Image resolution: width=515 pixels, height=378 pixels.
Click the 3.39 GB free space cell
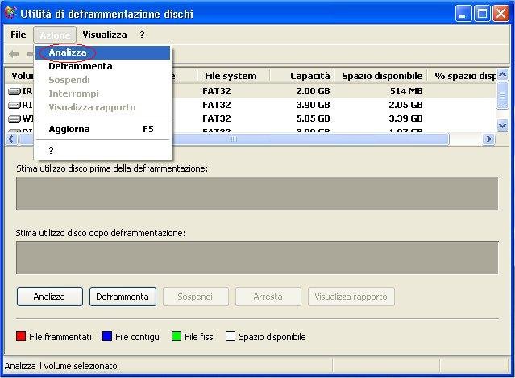click(405, 118)
